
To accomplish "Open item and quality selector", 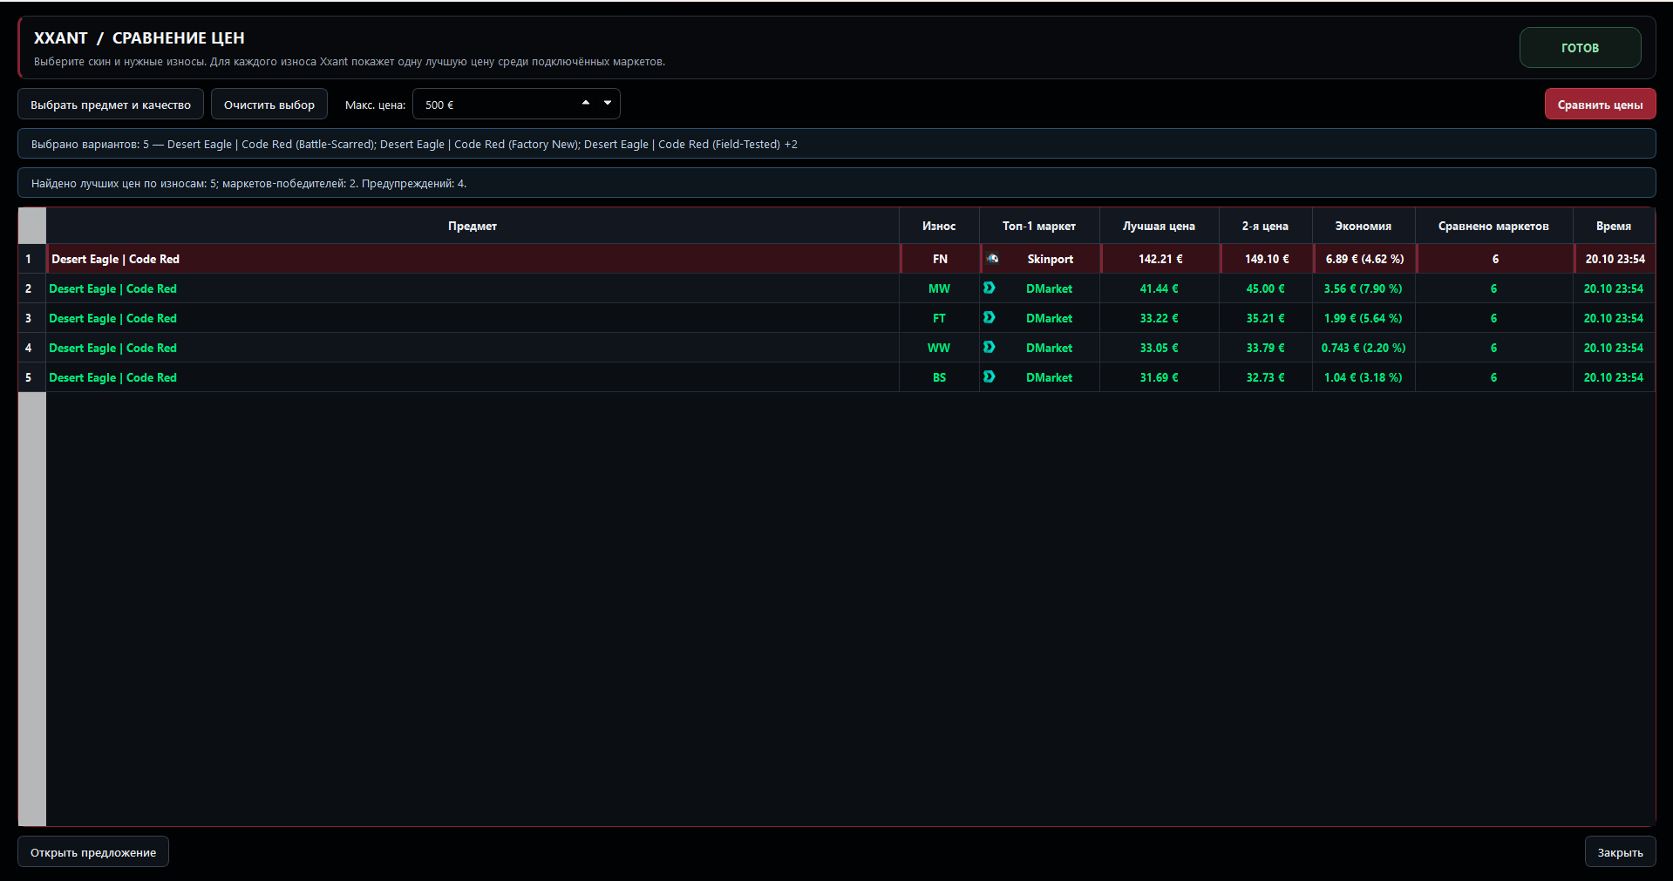I will (111, 105).
